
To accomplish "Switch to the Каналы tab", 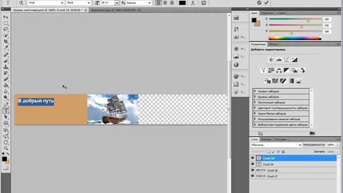I will (x=266, y=139).
